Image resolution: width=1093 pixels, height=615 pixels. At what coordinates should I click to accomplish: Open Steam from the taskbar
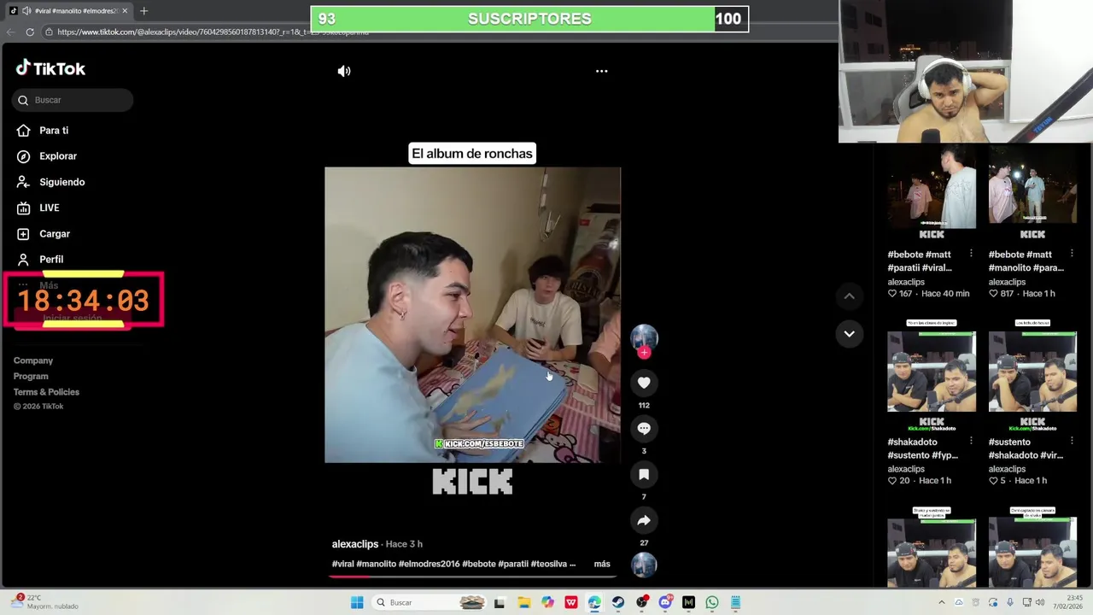617,602
